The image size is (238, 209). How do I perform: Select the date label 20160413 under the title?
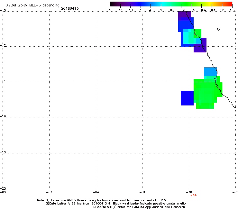(x=70, y=8)
